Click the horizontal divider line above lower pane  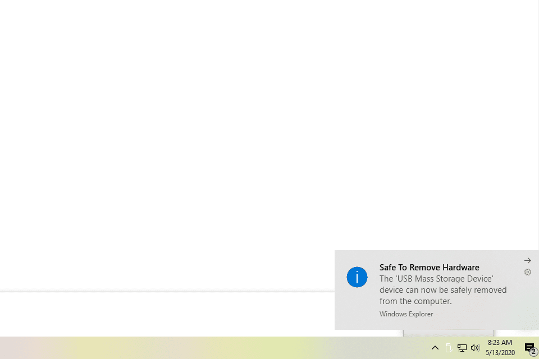point(168,292)
